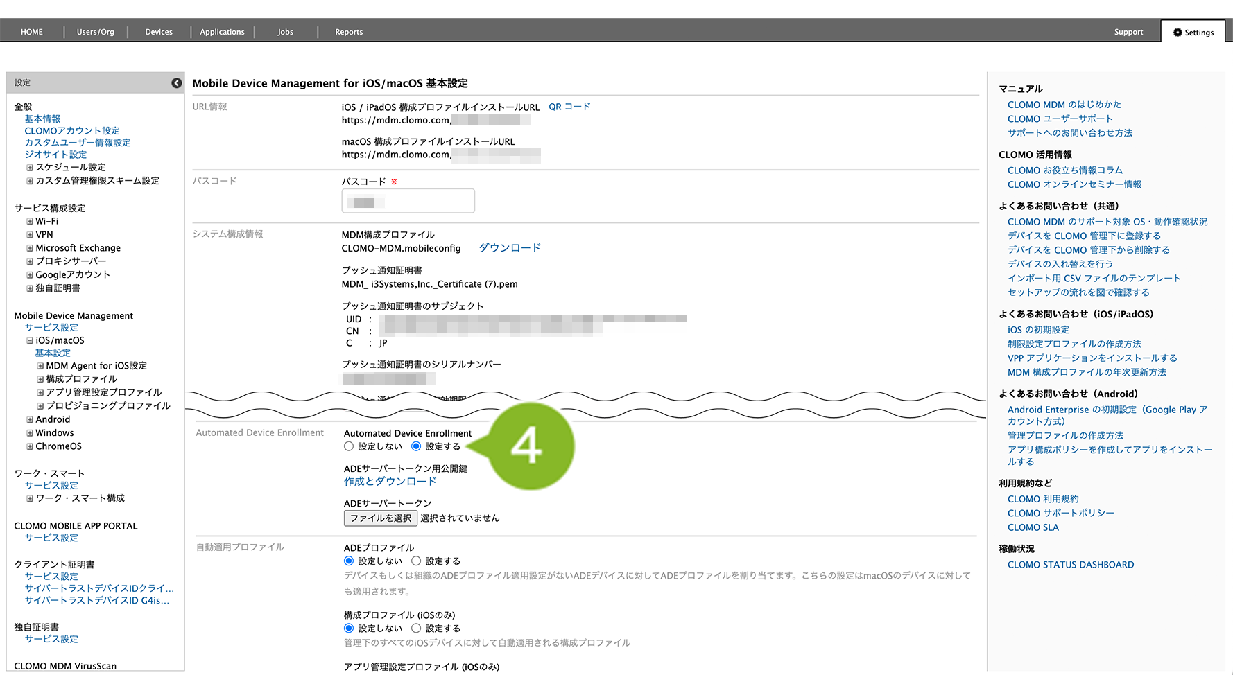The image size is (1233, 693).
Task: Open カスタムユーザー情報設定 in the sidebar
Action: [78, 143]
